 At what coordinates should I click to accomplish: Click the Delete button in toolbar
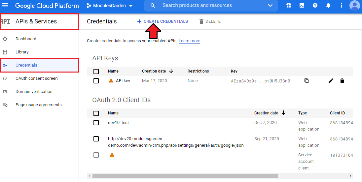tap(210, 21)
